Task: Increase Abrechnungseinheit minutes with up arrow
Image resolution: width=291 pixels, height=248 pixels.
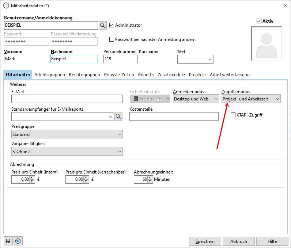Action: click(150, 178)
